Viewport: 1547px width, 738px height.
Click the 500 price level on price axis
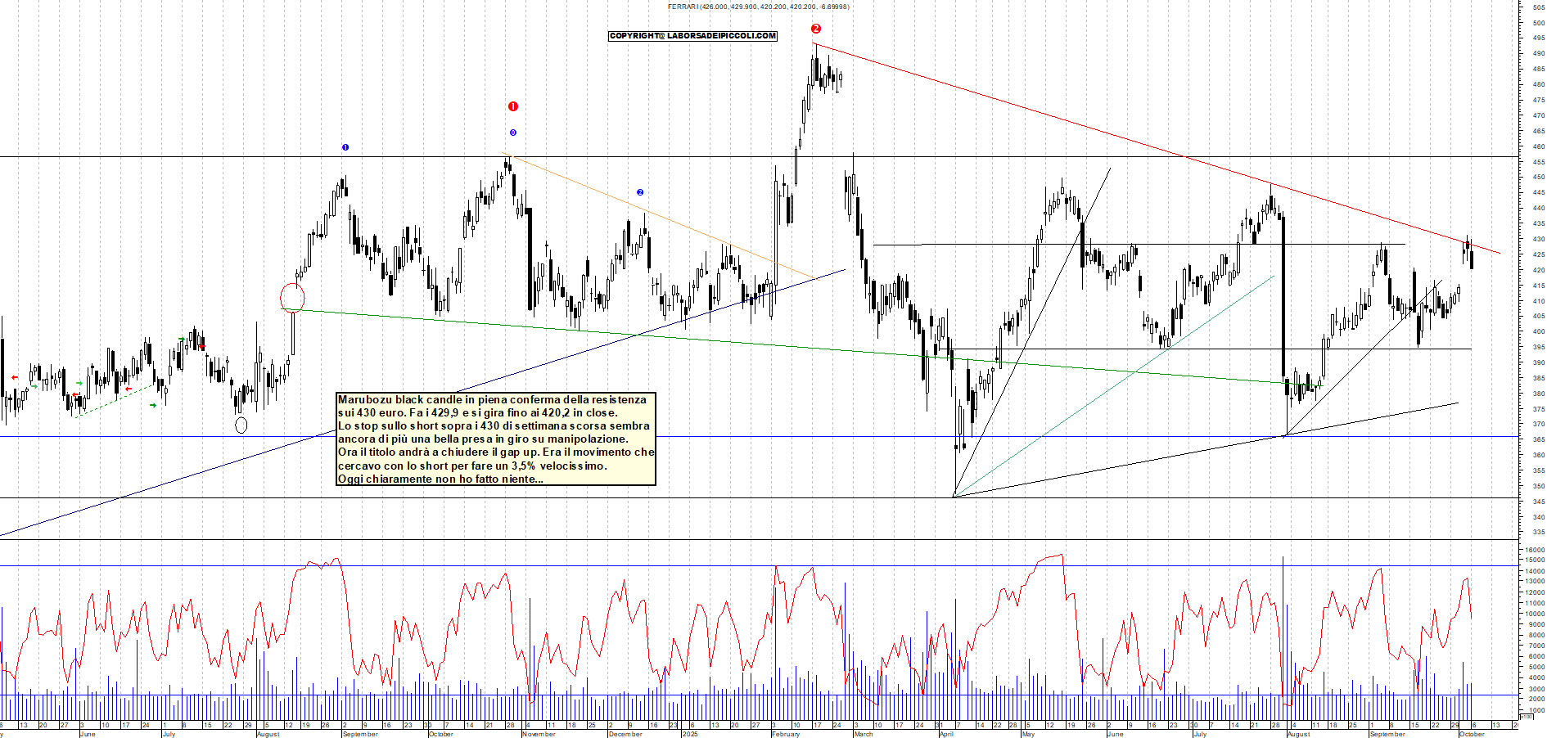click(x=1539, y=23)
